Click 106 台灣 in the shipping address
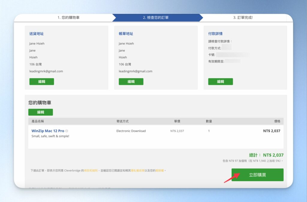The height and width of the screenshot is (202, 307). pyautogui.click(x=35, y=64)
